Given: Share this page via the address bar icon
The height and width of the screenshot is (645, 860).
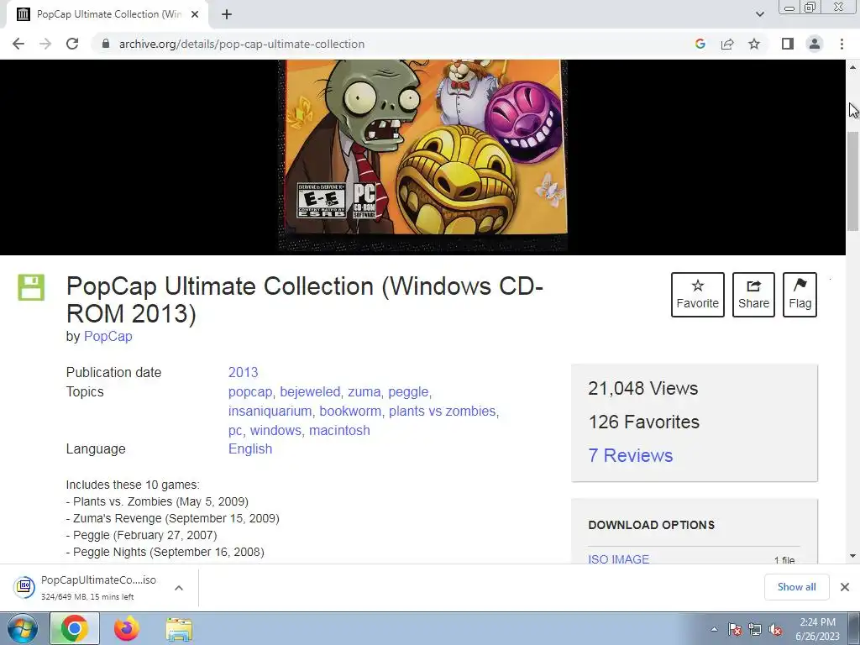Looking at the screenshot, I should click(x=727, y=44).
